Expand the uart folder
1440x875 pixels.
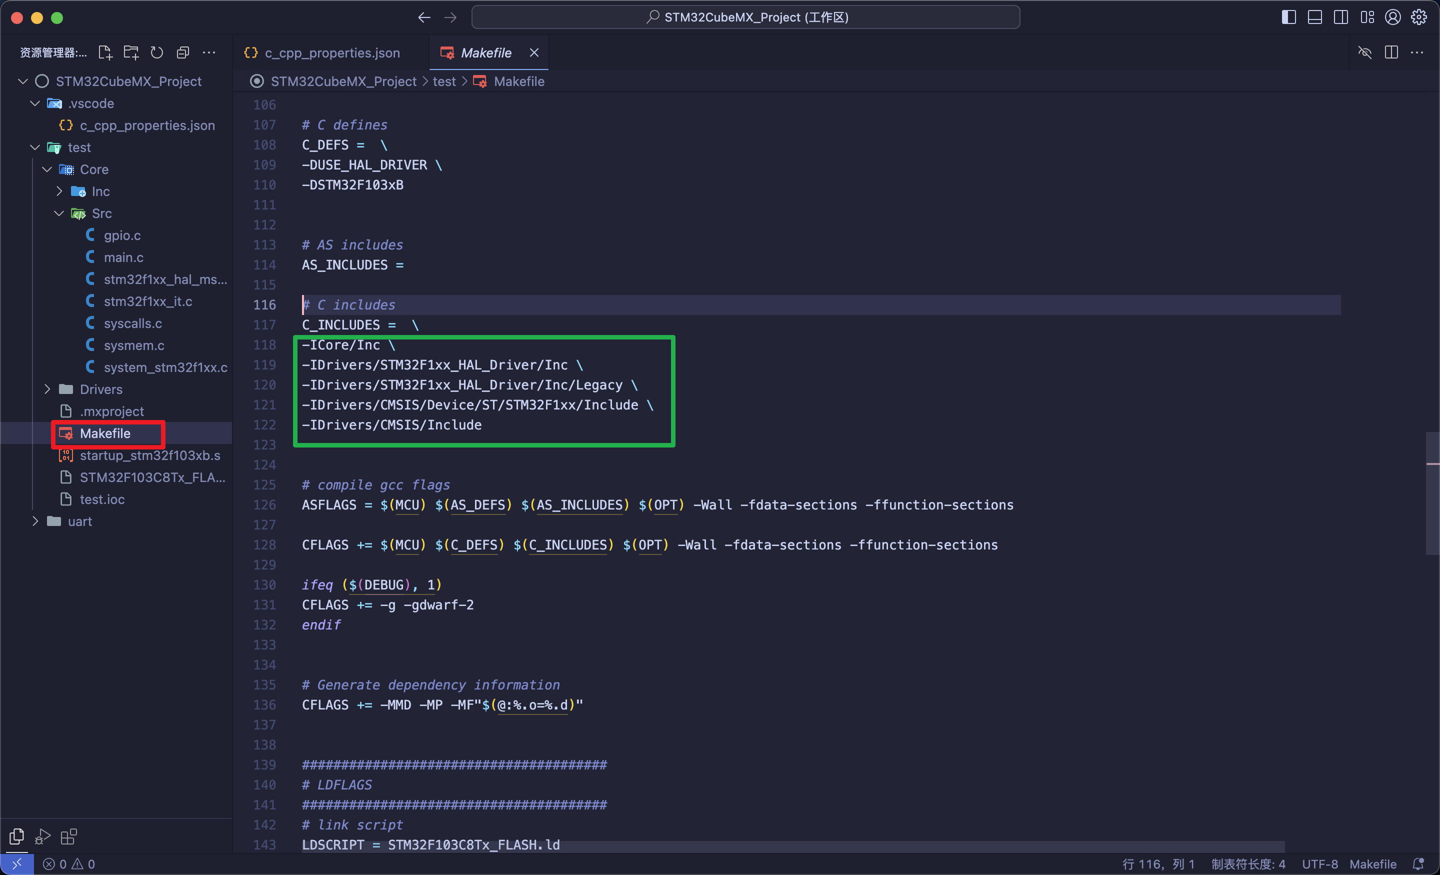click(35, 521)
